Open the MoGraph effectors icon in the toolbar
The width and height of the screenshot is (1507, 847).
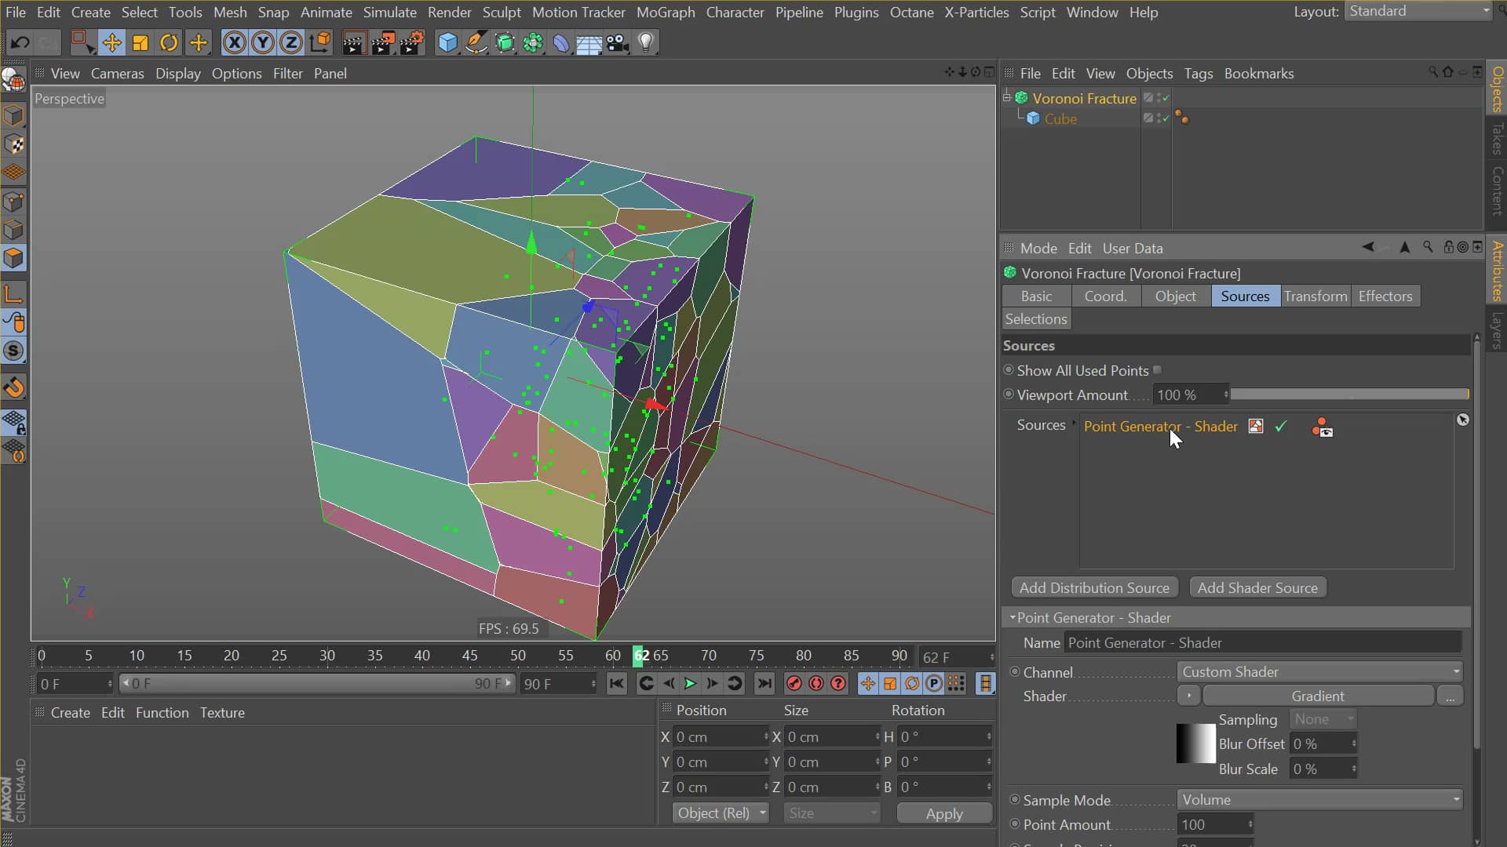[x=533, y=42]
